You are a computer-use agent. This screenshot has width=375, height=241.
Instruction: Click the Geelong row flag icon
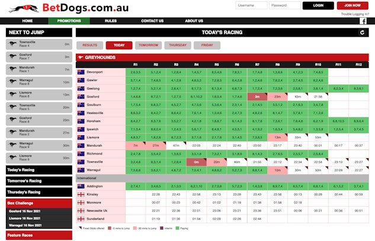click(81, 89)
